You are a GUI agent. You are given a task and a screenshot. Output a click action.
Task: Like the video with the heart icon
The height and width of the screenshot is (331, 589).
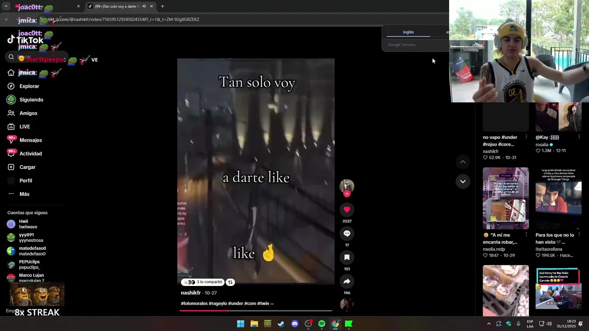[347, 210]
